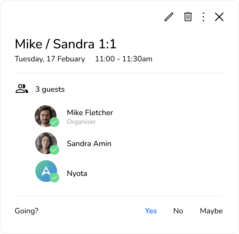Screen dimensions: 239x234
Task: Click the 'Going?' label
Action: click(x=26, y=211)
